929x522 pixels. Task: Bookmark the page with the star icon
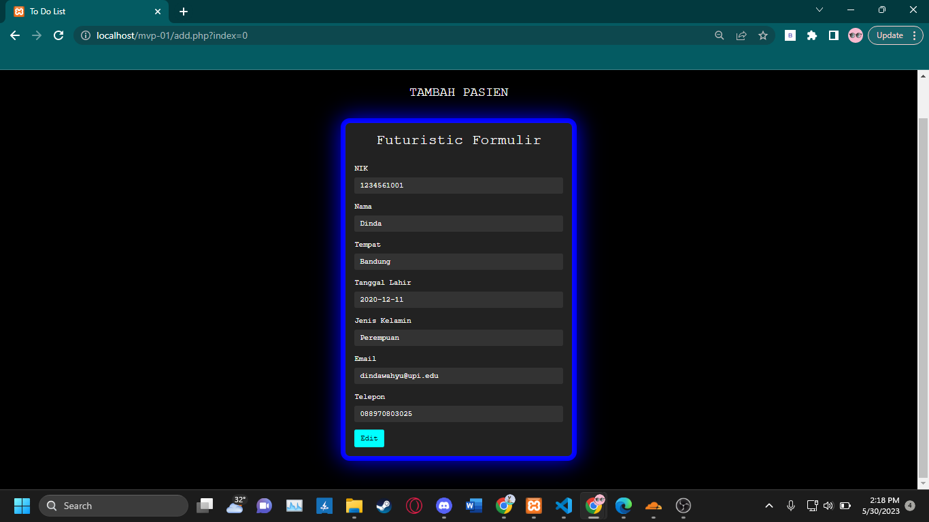pyautogui.click(x=763, y=35)
